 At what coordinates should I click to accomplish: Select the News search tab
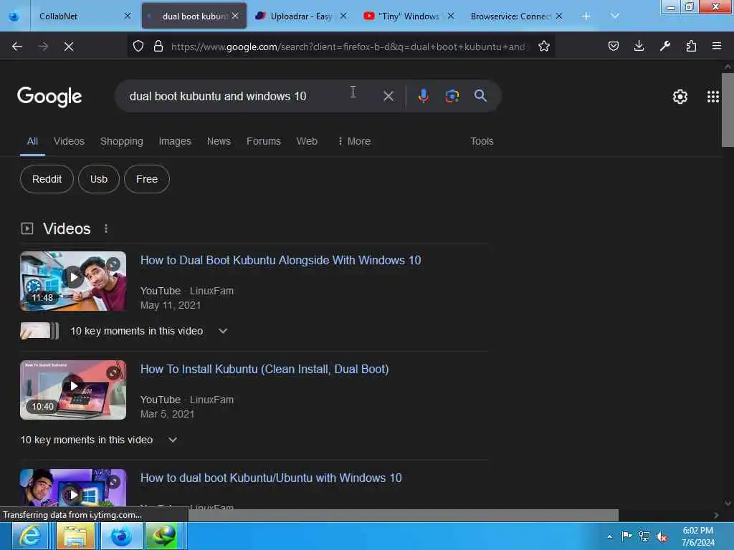point(219,141)
